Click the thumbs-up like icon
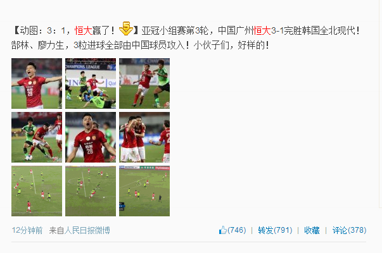This screenshot has width=382, height=253. coord(223,230)
